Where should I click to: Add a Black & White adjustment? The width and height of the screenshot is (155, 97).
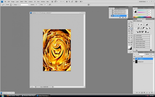(x=144, y=28)
